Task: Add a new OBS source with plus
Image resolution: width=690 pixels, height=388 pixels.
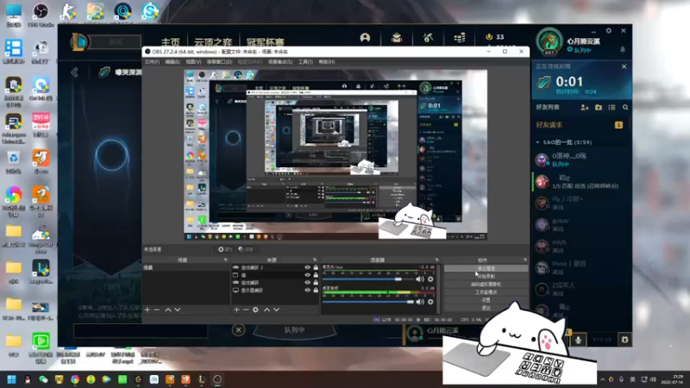Action: [x=236, y=310]
